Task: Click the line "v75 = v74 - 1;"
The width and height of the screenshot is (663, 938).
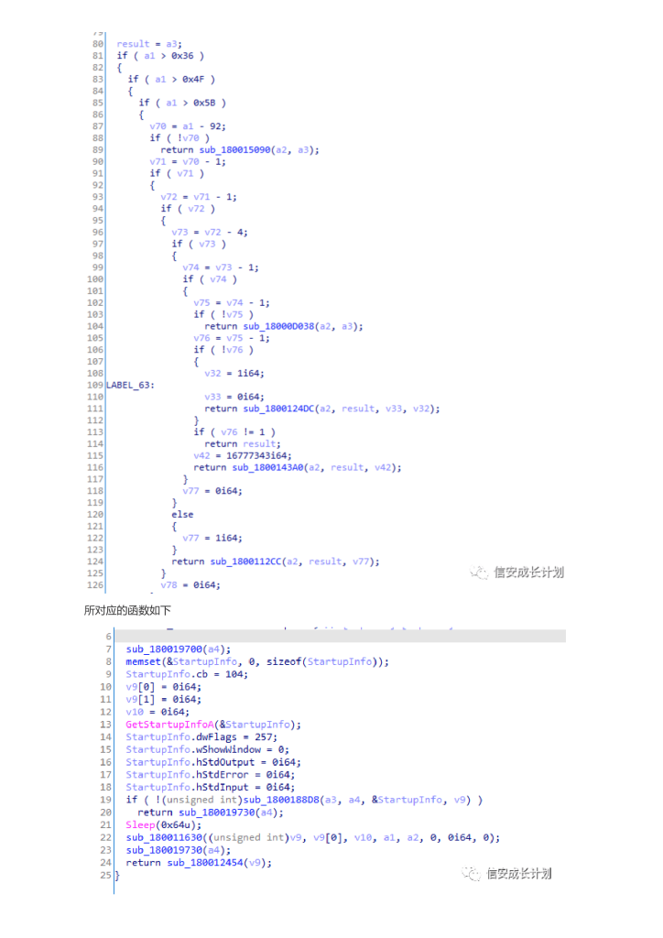Action: 232,302
